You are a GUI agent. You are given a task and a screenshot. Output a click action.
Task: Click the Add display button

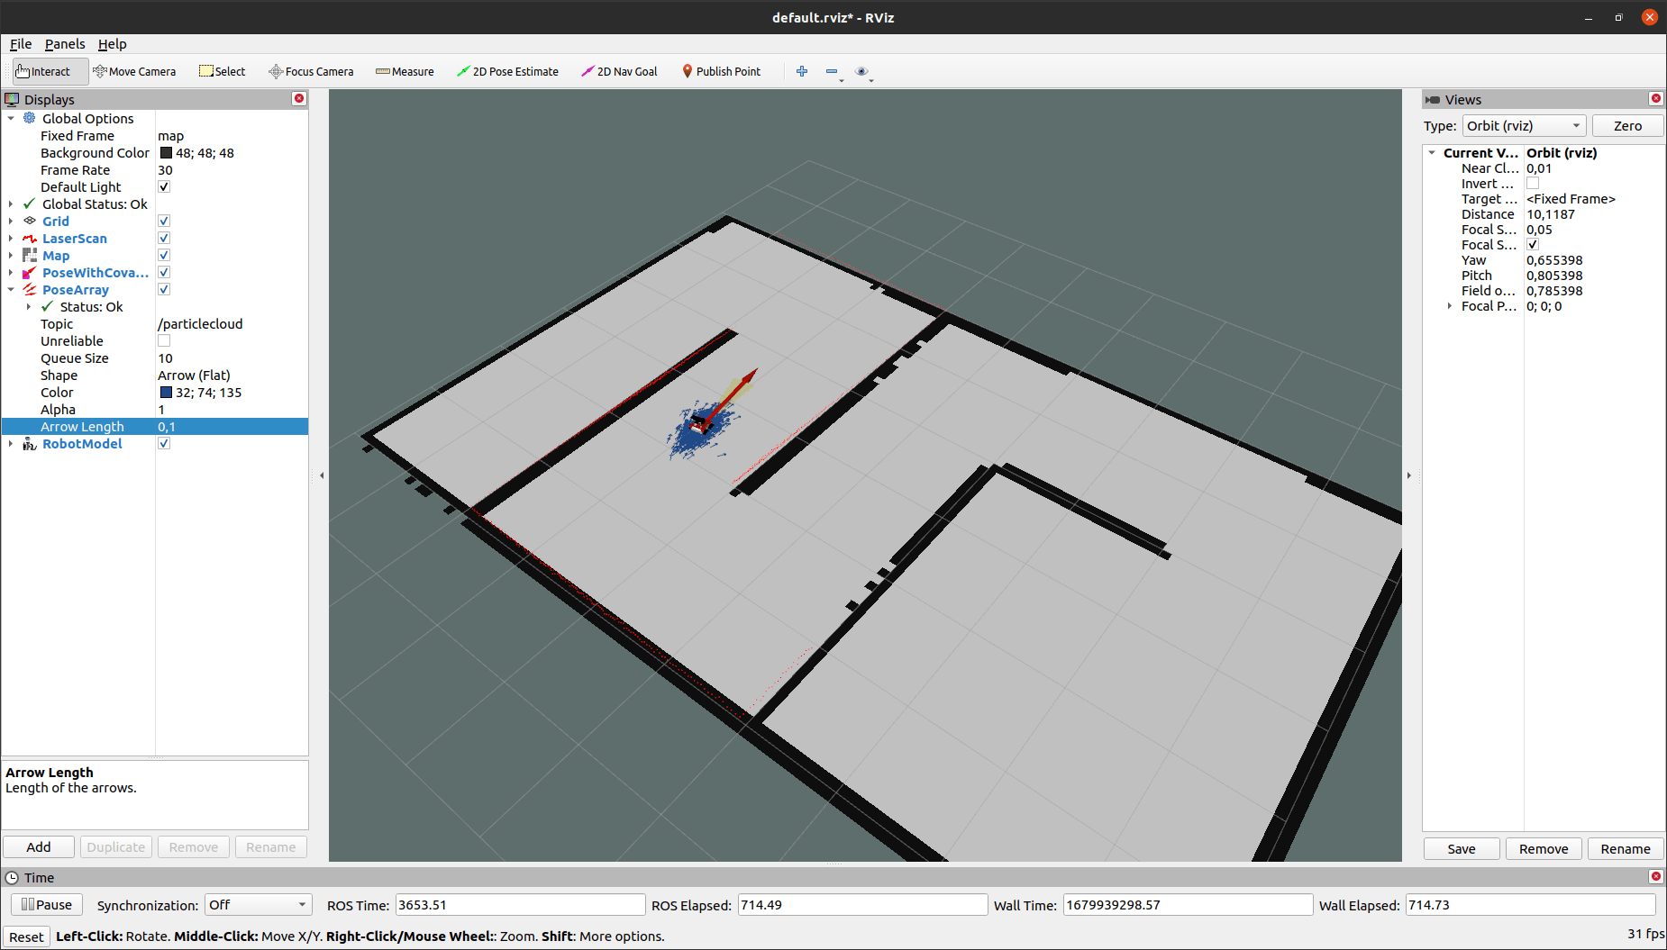[x=39, y=847]
